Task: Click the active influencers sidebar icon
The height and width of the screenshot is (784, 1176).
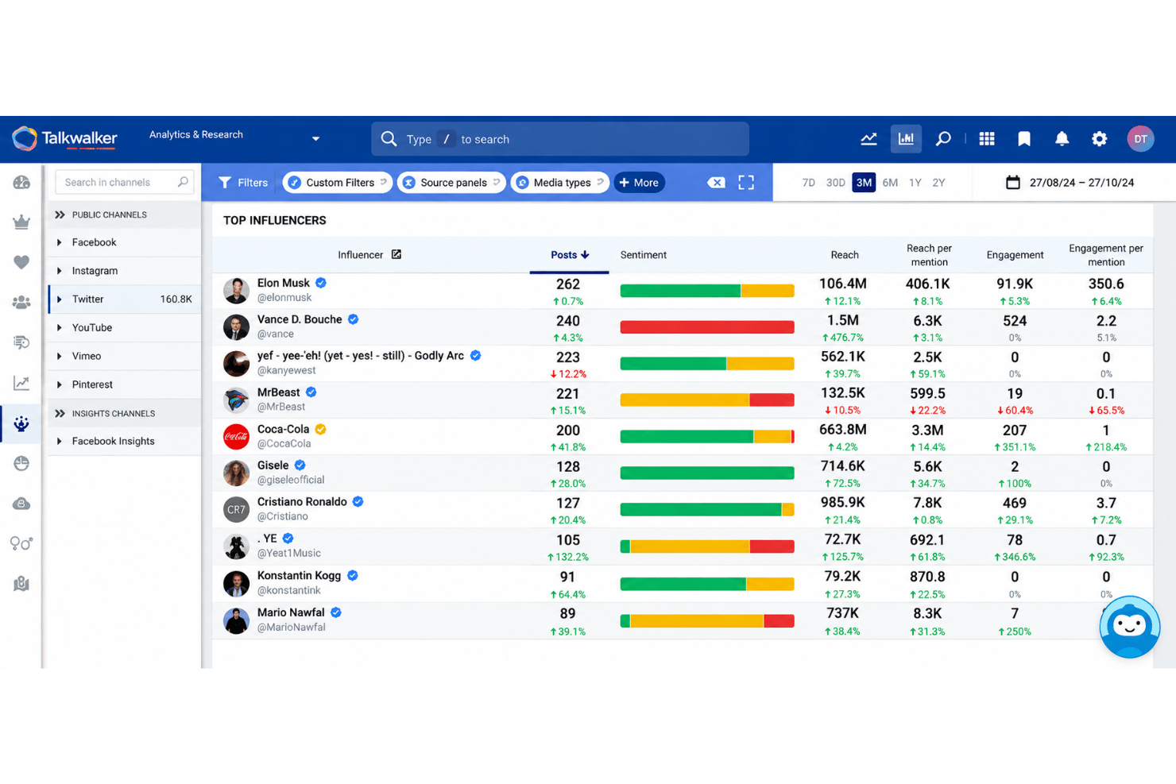Action: click(x=21, y=423)
